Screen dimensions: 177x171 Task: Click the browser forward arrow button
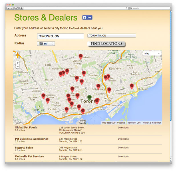12,8
